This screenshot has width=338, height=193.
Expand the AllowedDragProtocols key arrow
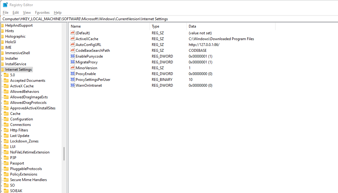point(2,103)
